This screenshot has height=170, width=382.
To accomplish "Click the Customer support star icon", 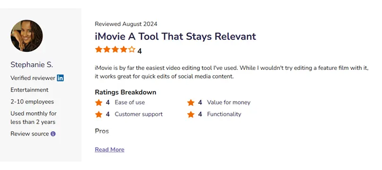I will click(x=99, y=114).
